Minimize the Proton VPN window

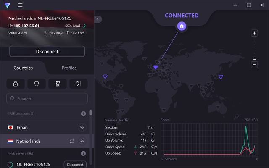[x=235, y=5]
